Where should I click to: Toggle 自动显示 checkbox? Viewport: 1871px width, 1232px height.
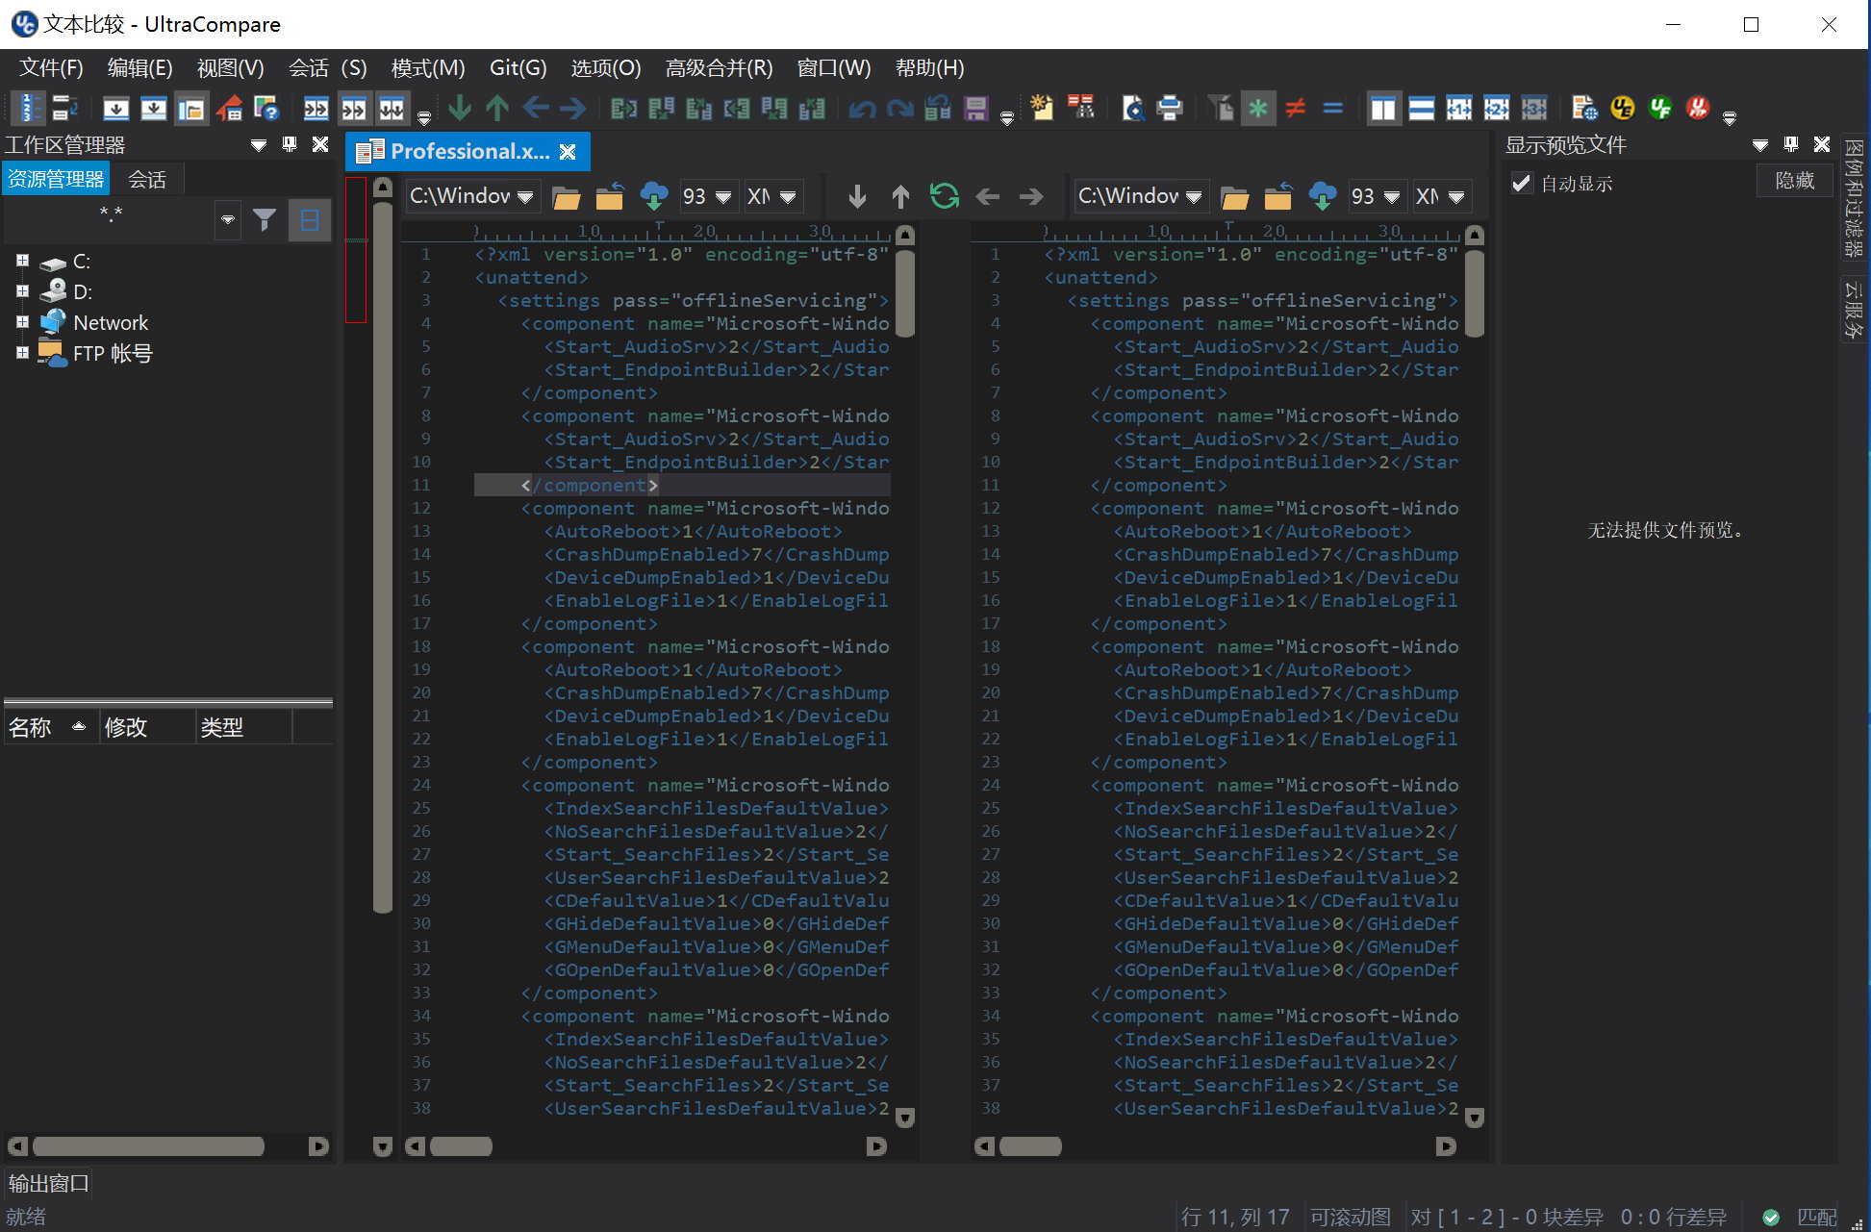coord(1522,183)
